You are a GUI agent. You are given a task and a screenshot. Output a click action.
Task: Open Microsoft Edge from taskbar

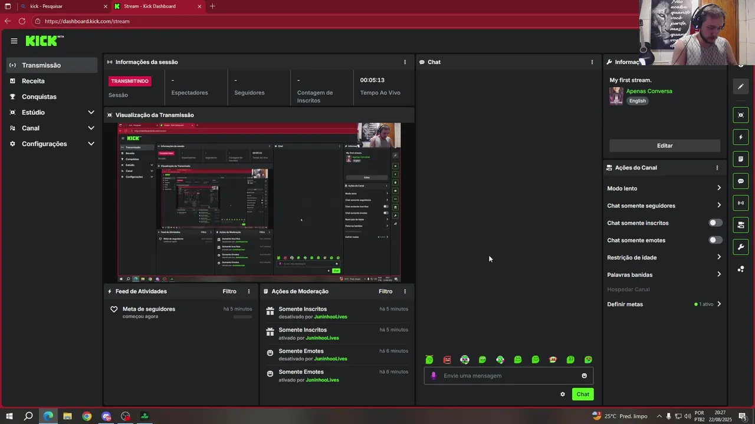[x=48, y=416]
